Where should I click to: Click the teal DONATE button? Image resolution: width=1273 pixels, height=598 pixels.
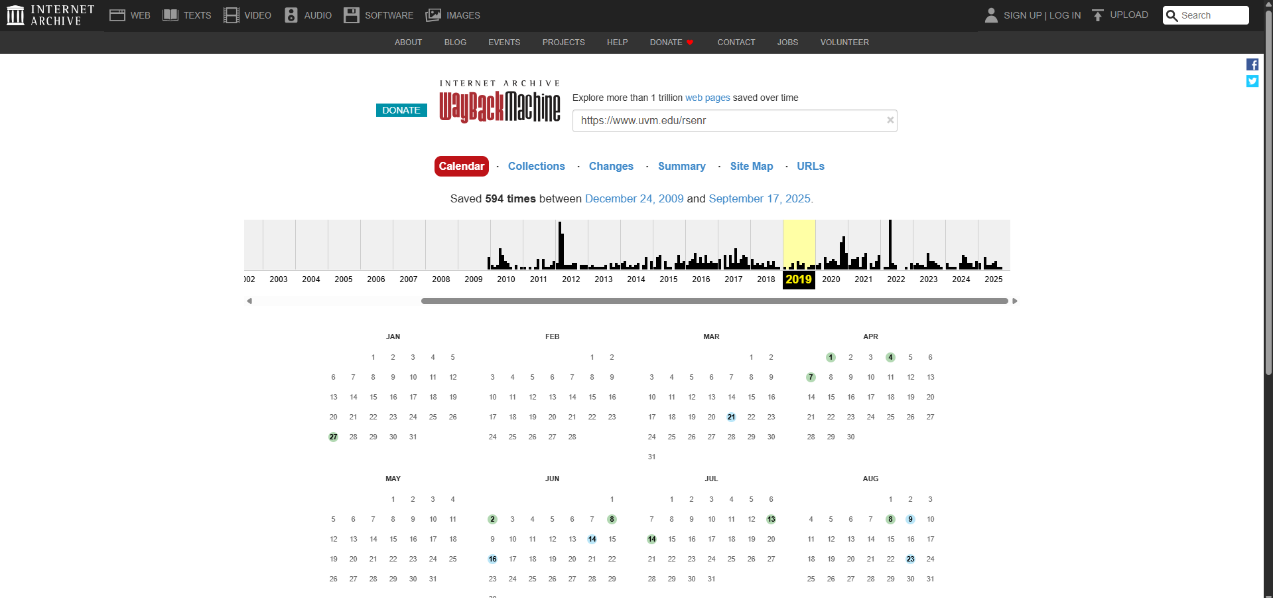click(x=401, y=110)
